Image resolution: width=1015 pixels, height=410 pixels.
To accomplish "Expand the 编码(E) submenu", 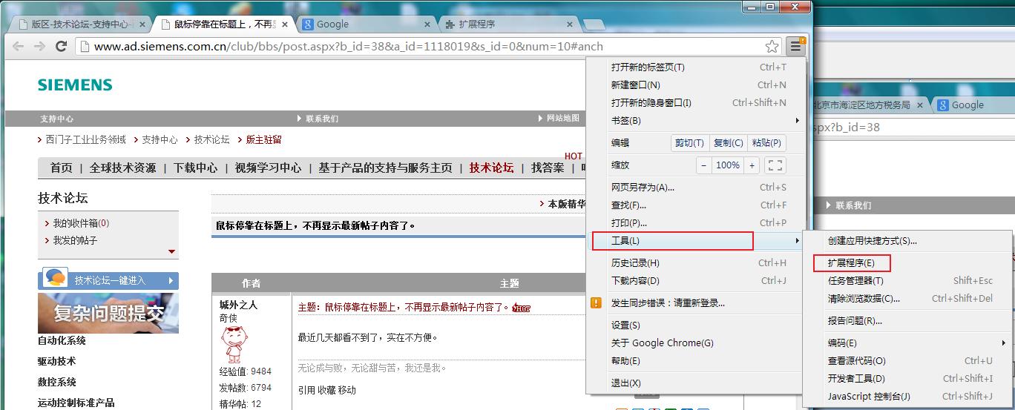I will tap(908, 343).
